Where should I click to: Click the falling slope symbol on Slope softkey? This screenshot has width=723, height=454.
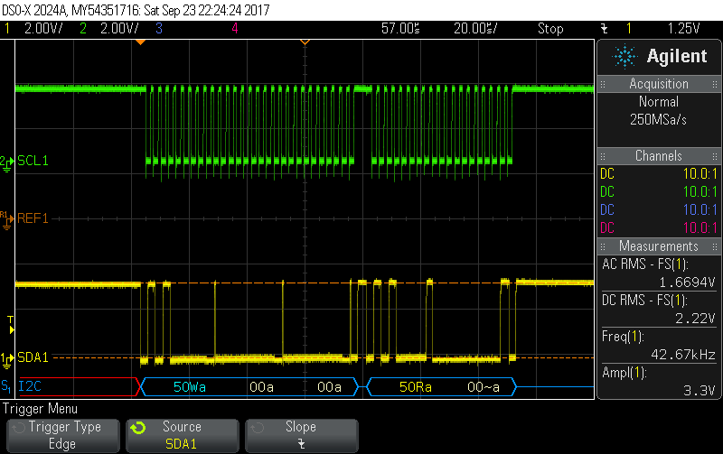pos(301,444)
